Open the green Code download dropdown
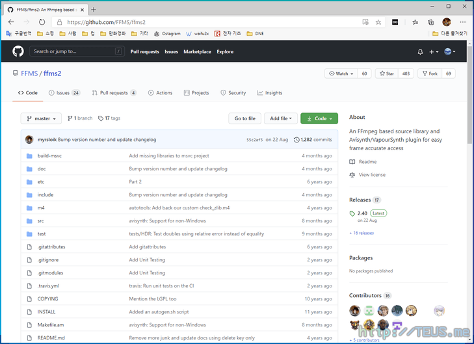Screen dimensions: 474x344 point(319,118)
